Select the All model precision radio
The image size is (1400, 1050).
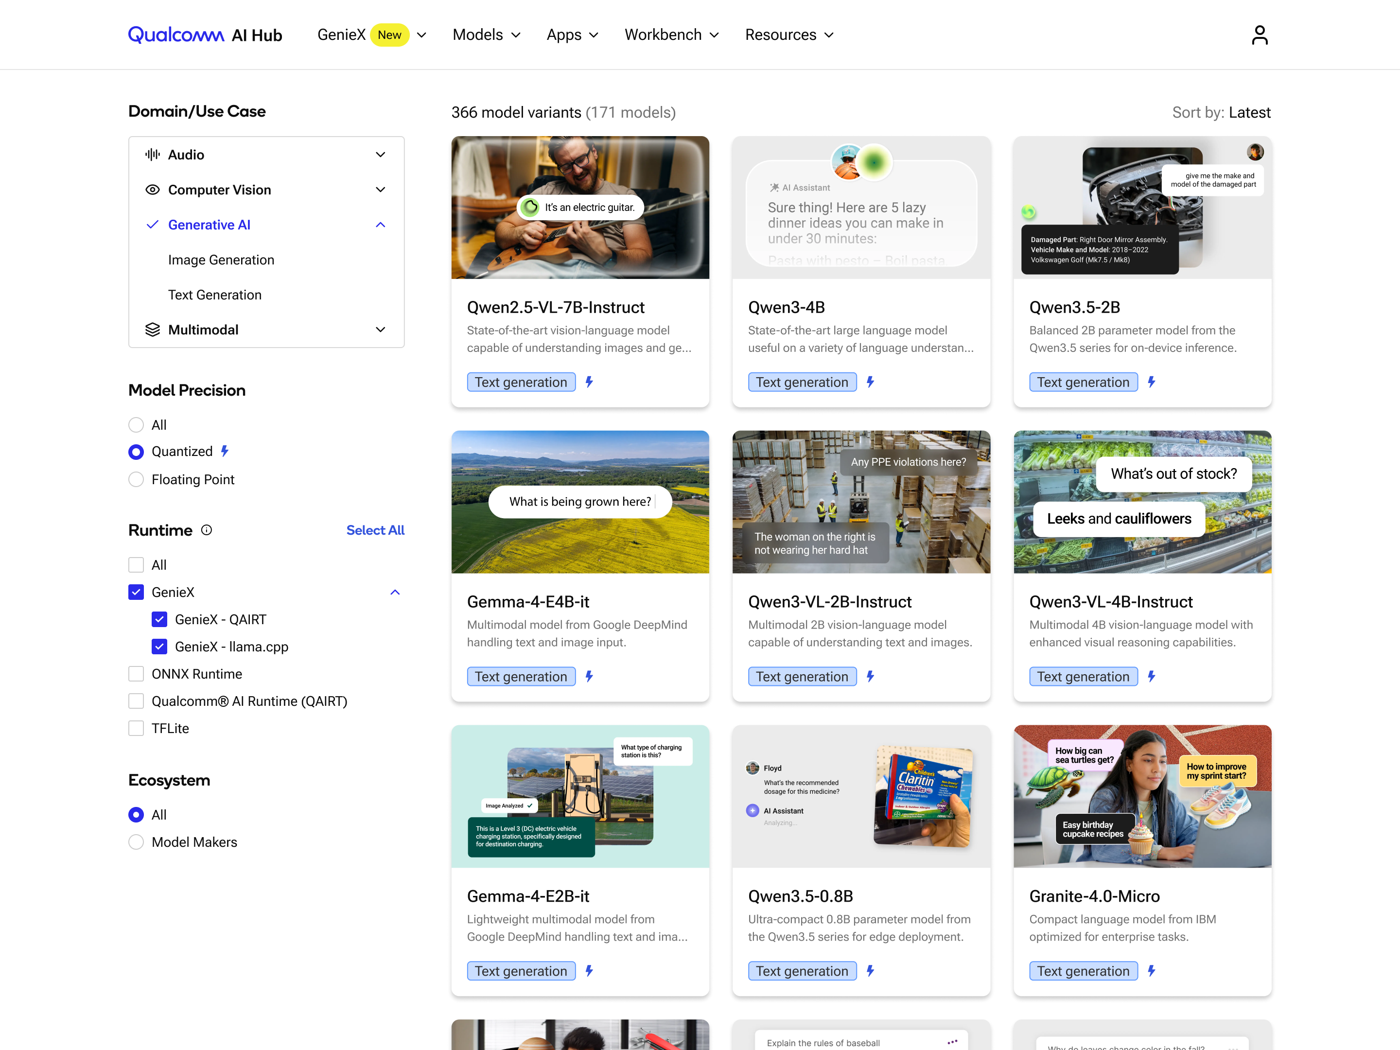[136, 425]
